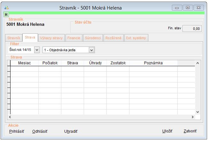
Task: Click the Prihlásiť button
Action: click(x=17, y=131)
